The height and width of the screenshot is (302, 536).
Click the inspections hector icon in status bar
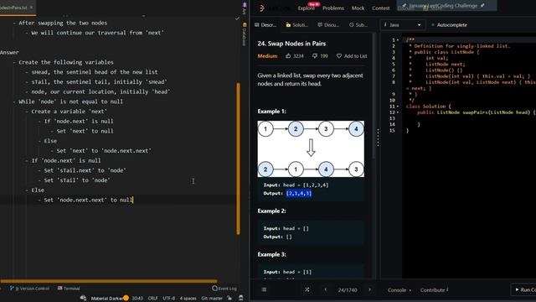click(x=240, y=299)
